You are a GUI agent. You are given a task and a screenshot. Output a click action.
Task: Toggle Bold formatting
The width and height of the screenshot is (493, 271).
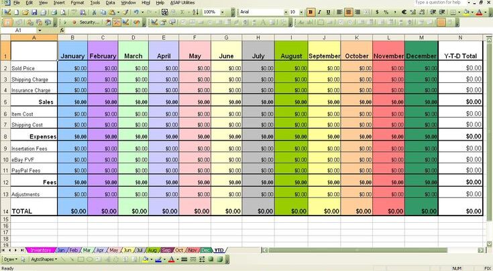[311, 12]
